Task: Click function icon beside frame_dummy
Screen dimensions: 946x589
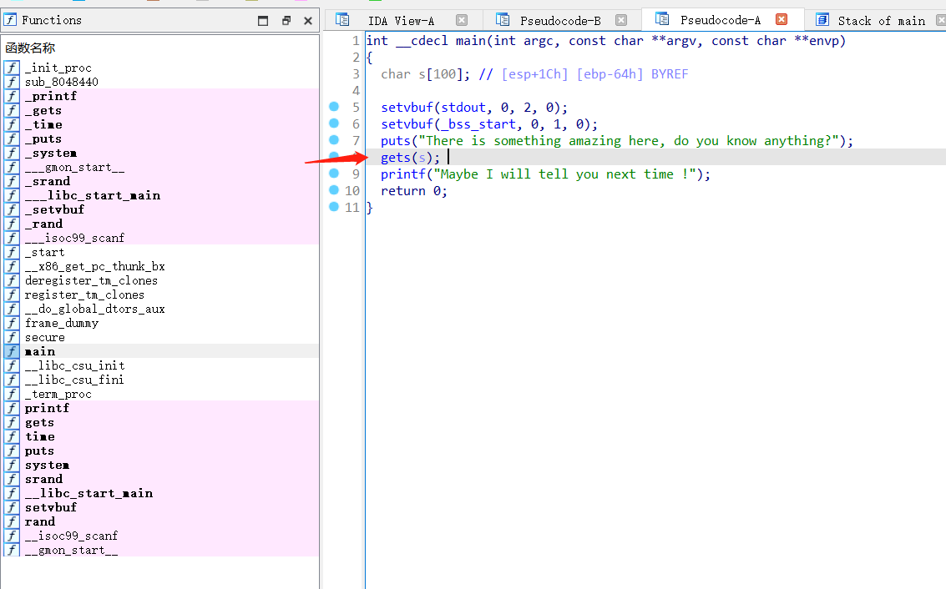Action: [12, 323]
